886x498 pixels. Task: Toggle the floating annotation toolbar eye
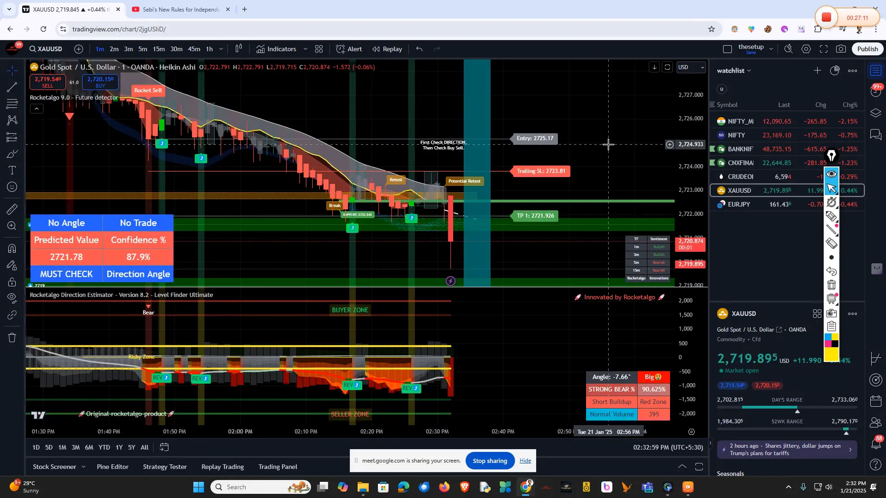click(x=832, y=174)
